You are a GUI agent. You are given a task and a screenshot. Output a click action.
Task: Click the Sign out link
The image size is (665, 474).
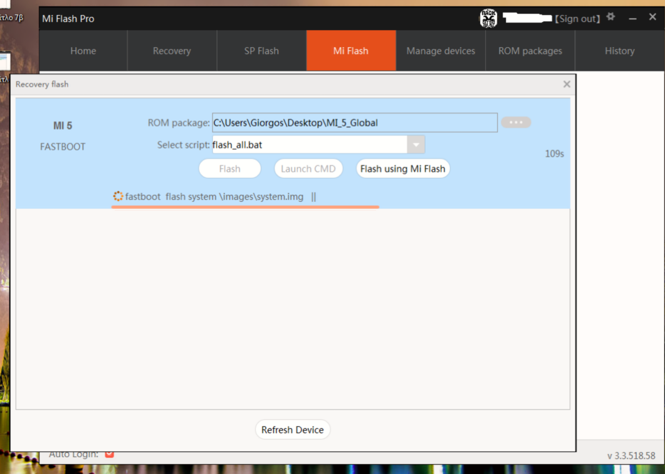click(578, 19)
